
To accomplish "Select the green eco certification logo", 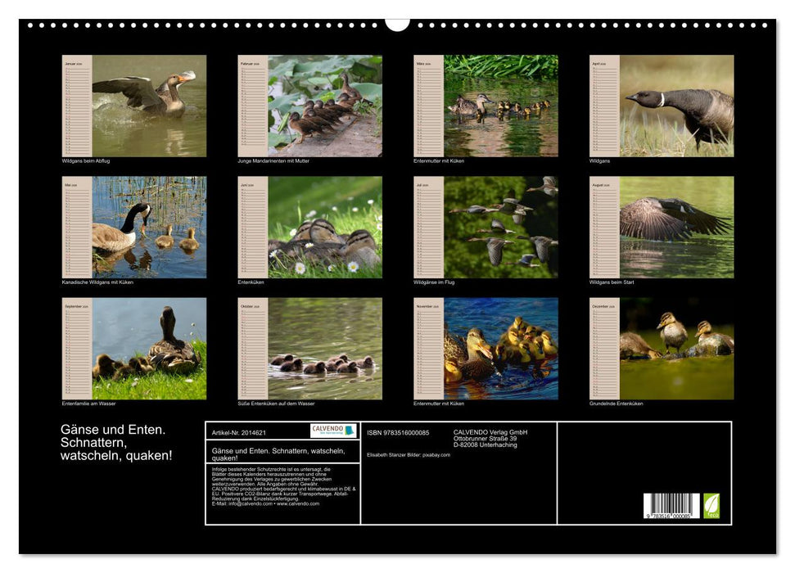I will pyautogui.click(x=711, y=505).
